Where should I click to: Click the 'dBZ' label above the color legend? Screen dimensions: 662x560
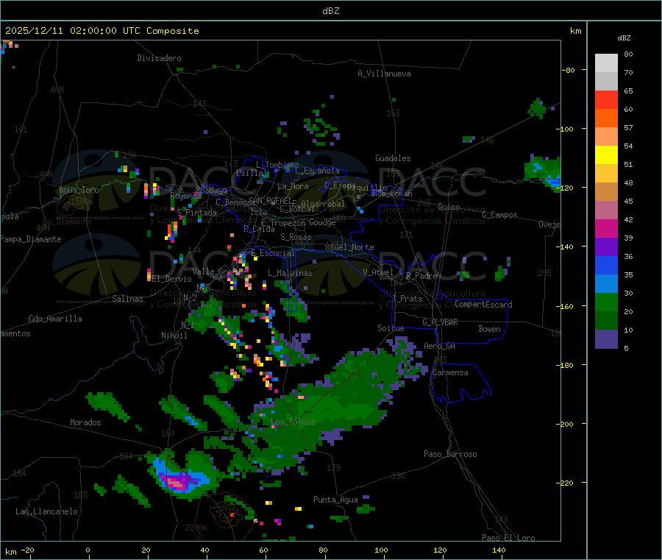coord(624,38)
